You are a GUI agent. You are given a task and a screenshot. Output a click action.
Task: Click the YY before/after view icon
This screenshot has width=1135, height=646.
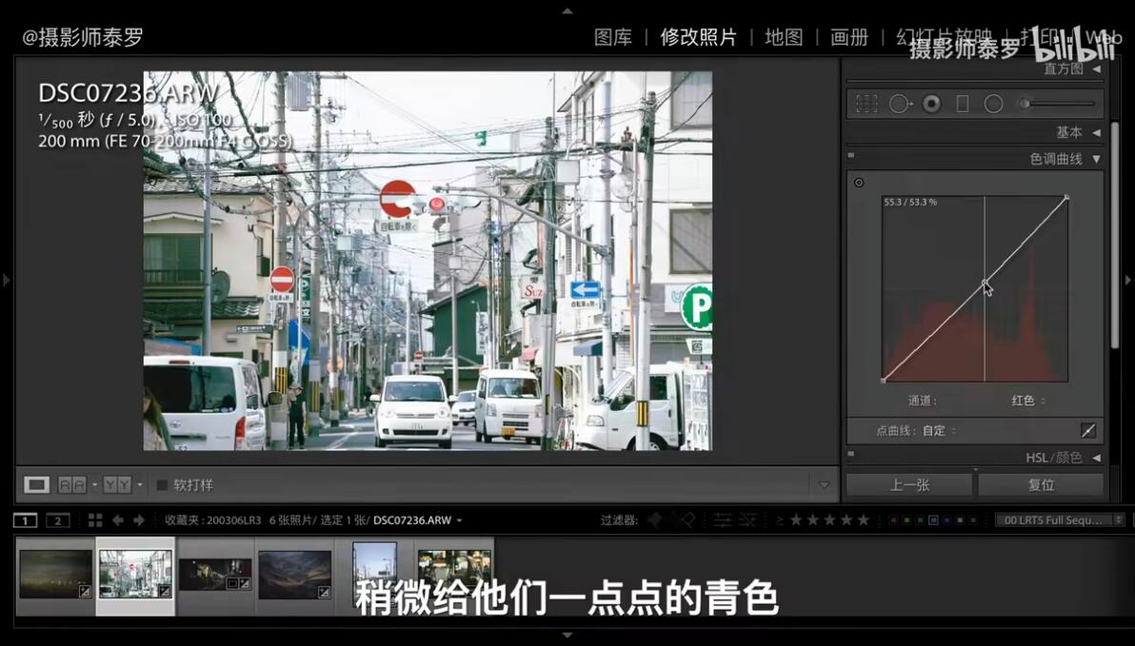click(116, 484)
